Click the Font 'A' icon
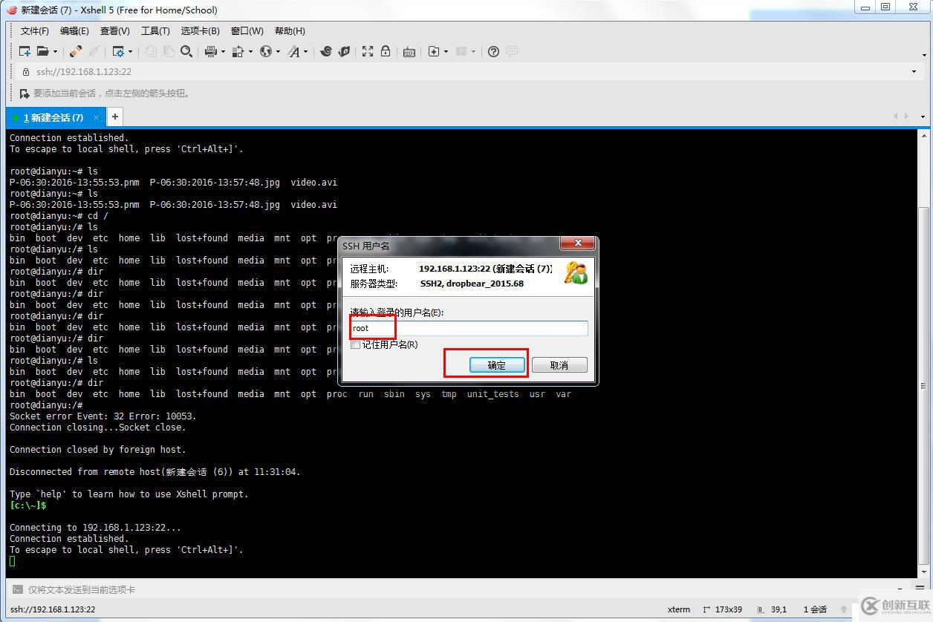Image resolution: width=933 pixels, height=622 pixels. click(294, 51)
